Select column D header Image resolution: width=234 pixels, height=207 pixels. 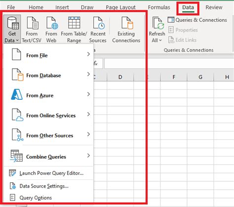click(120, 77)
